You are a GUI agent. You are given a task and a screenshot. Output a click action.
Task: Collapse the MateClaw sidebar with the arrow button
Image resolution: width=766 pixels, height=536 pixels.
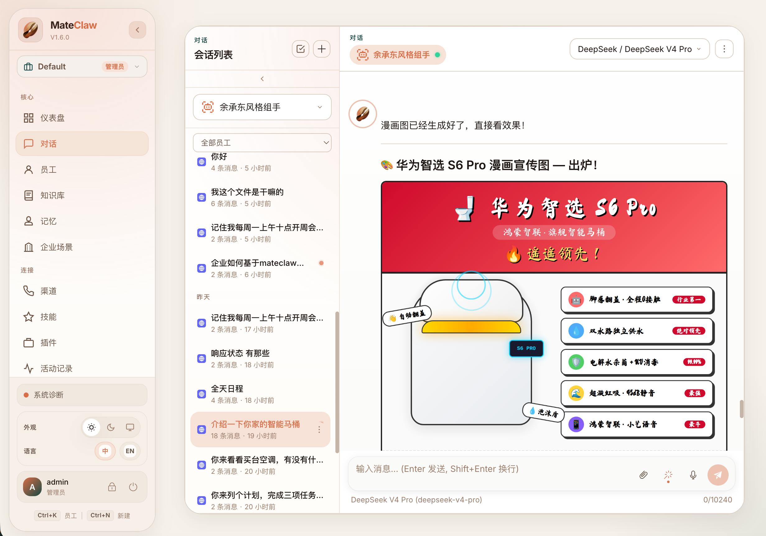pyautogui.click(x=137, y=30)
